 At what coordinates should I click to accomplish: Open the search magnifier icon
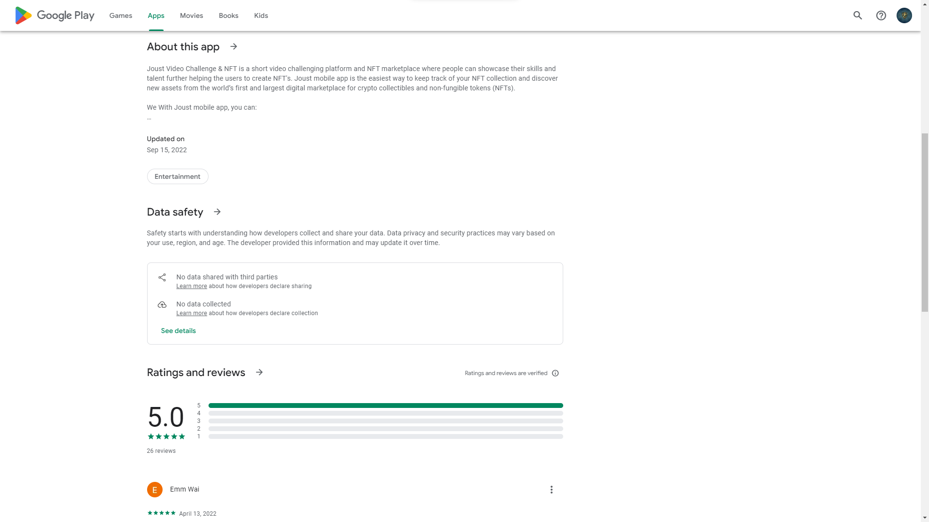857,15
